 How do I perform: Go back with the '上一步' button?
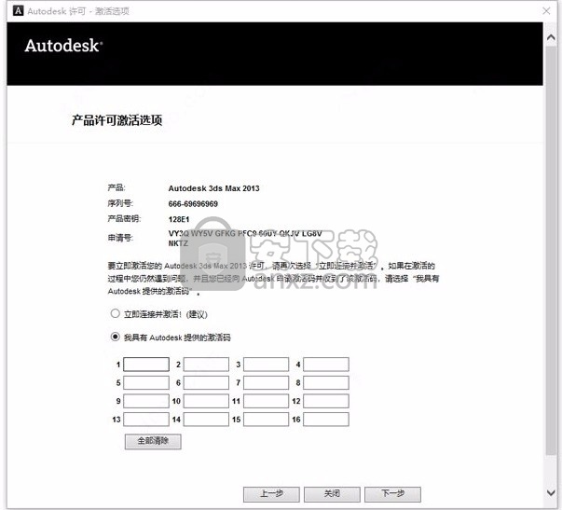(x=271, y=494)
